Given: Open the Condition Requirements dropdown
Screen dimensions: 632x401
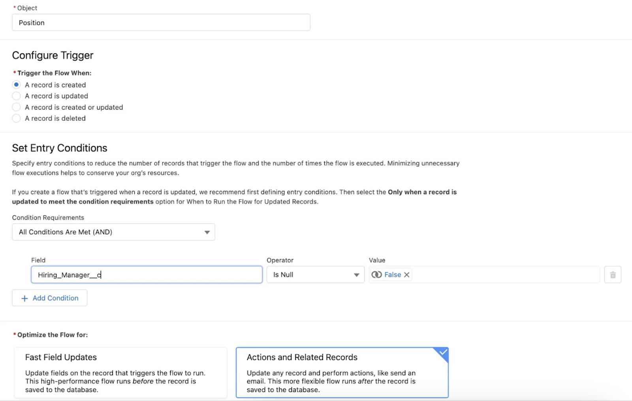Looking at the screenshot, I should [113, 232].
